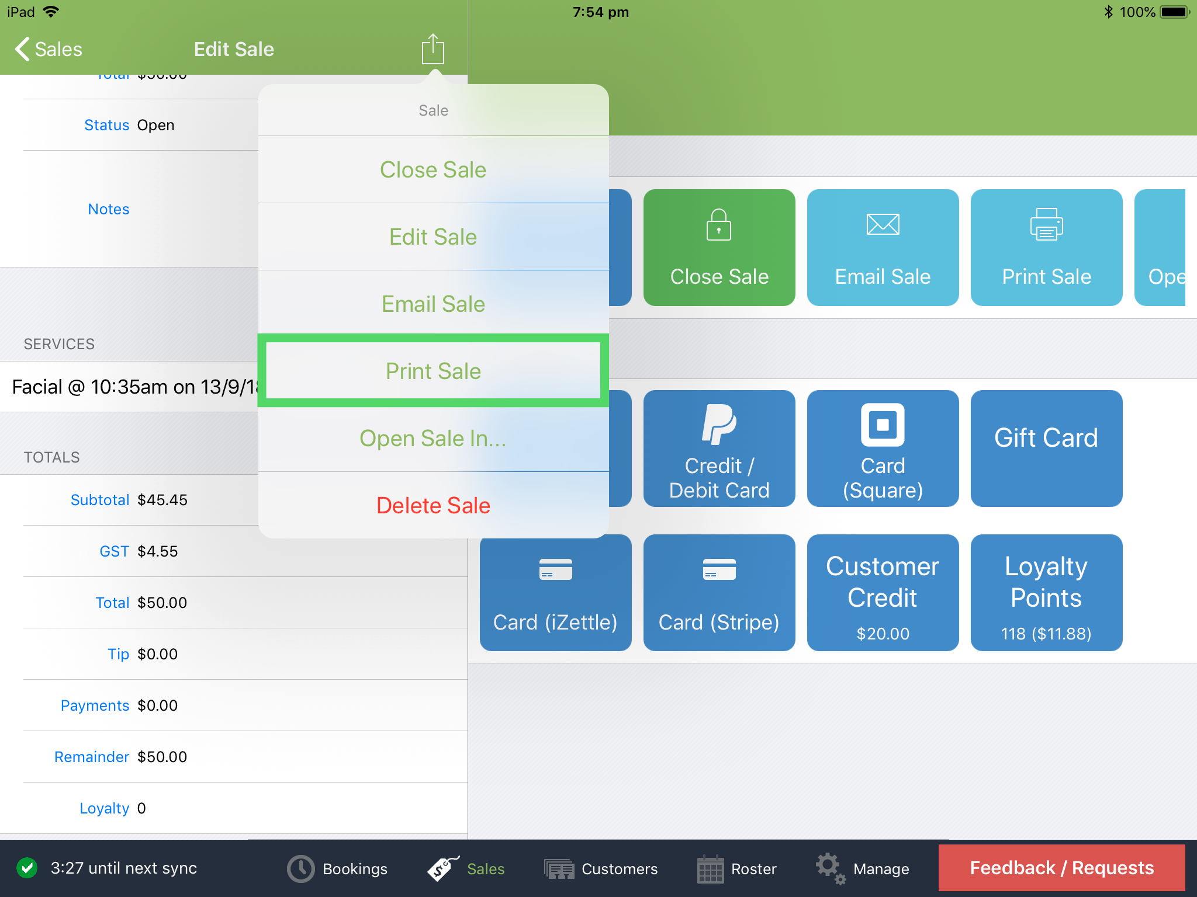
Task: Tap the padlock Close Sale tile
Action: click(719, 248)
